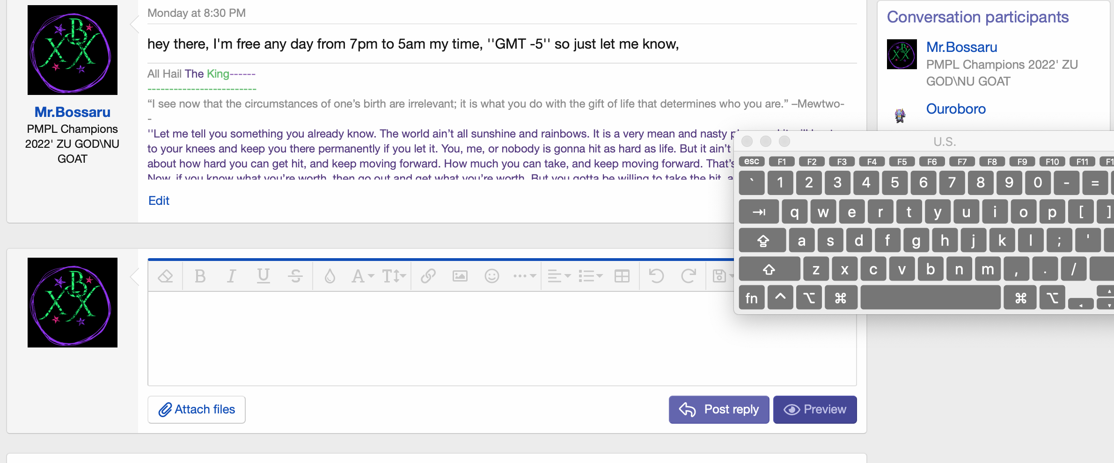Open the more options editor menu
Viewport: 1114px width, 463px height.
[523, 276]
